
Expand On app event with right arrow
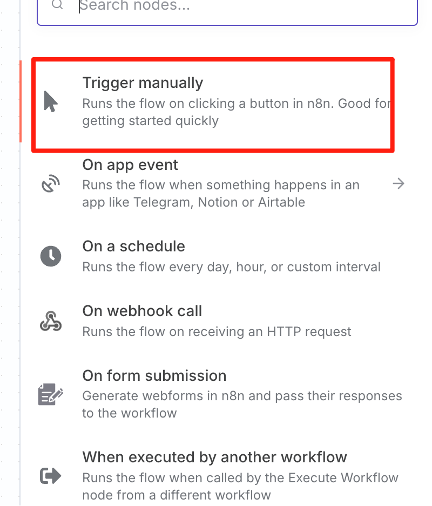(399, 183)
